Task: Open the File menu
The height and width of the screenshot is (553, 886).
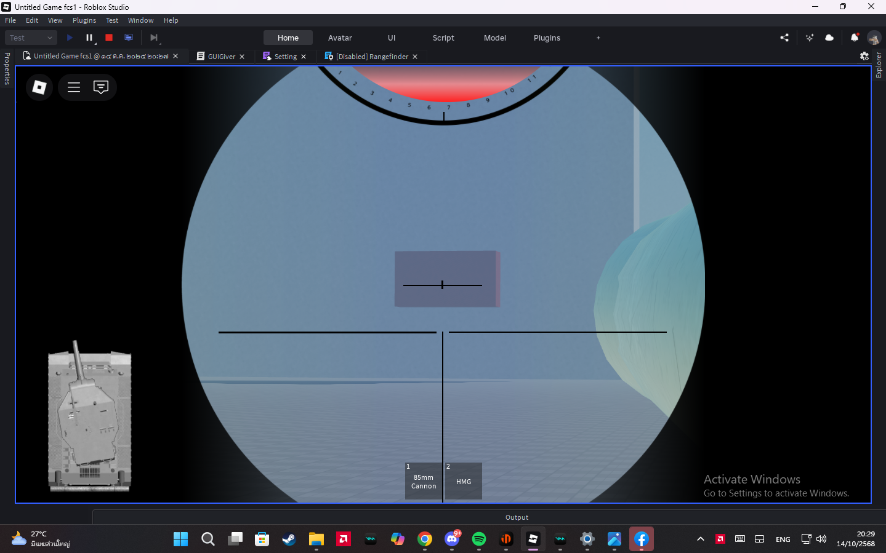Action: [x=10, y=20]
